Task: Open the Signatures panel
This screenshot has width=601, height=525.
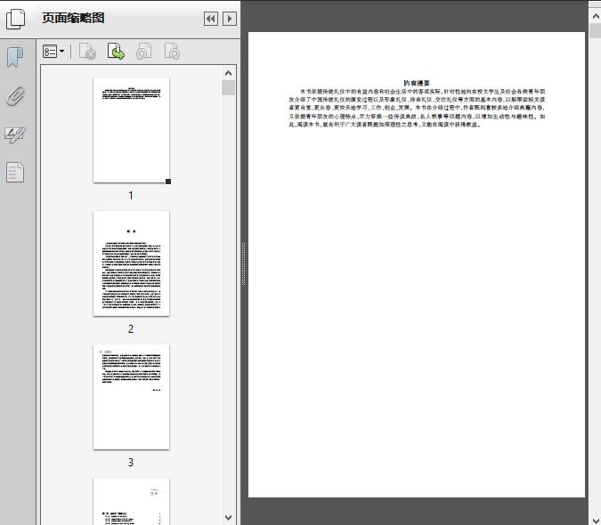Action: [15, 135]
